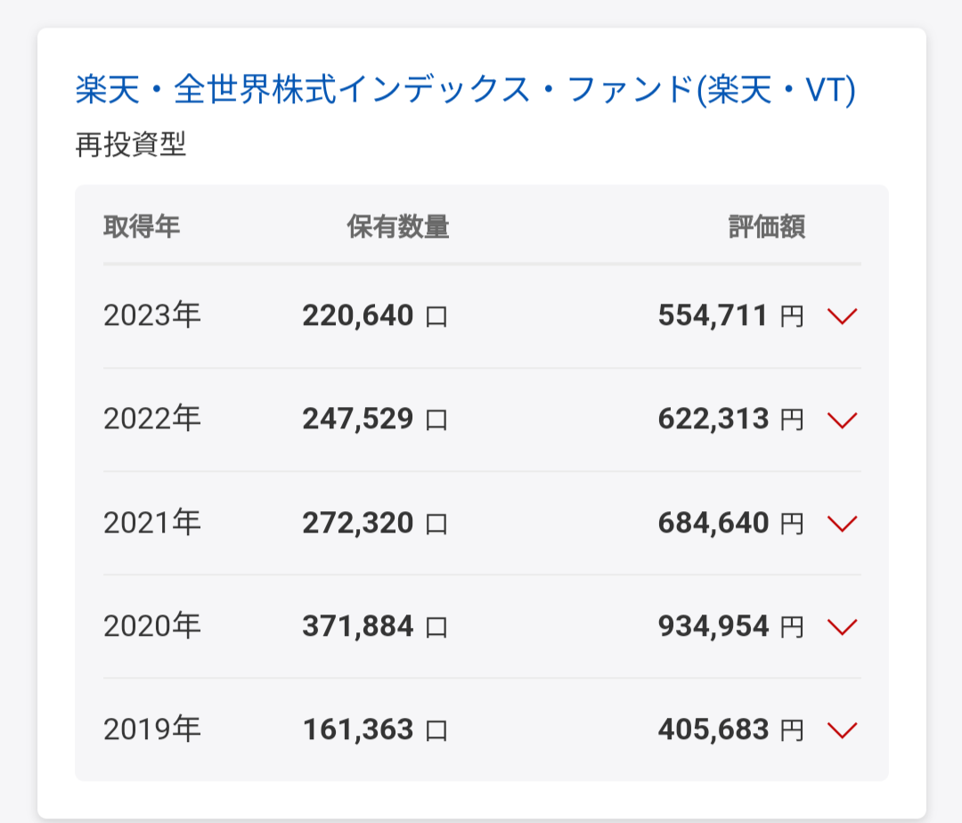Viewport: 962px width, 823px height.
Task: Click the 220,640 口 holding quantity
Action: tap(375, 316)
